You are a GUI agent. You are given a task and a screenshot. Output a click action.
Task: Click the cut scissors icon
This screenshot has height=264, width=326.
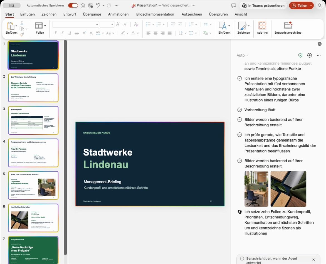click(22, 23)
